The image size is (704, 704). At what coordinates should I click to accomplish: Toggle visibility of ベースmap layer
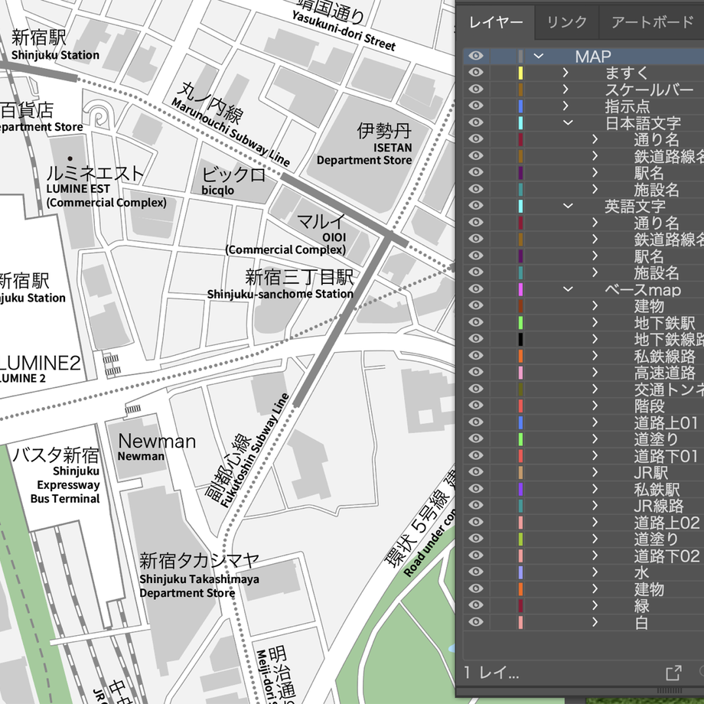476,288
